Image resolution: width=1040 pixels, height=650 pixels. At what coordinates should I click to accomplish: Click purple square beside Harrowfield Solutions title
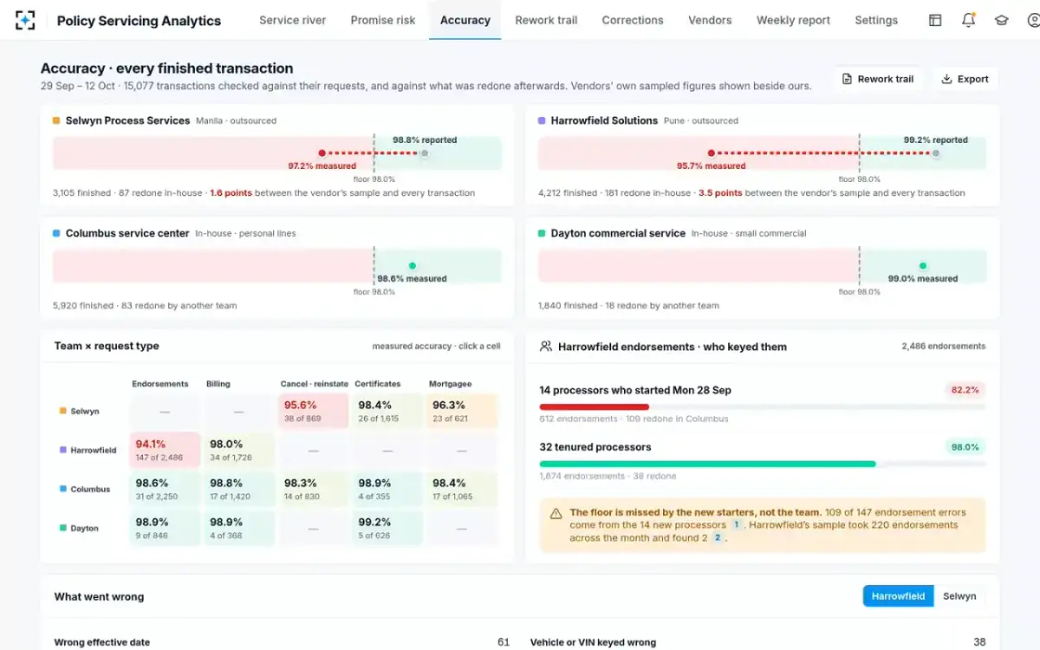(542, 121)
